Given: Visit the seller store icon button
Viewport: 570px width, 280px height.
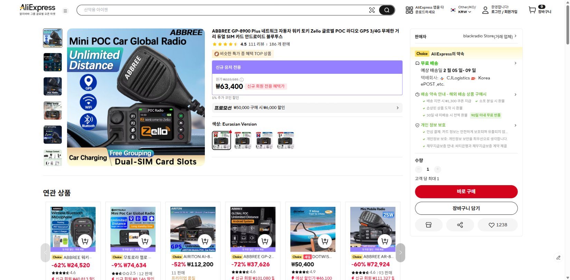Looking at the screenshot, I should [x=429, y=225].
